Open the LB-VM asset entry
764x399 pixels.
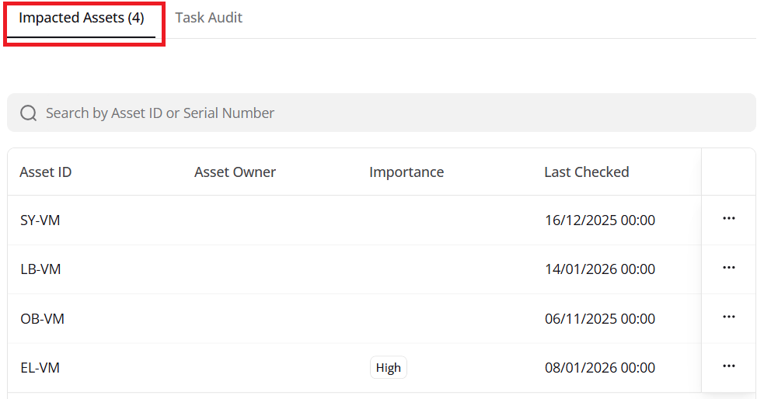[40, 269]
